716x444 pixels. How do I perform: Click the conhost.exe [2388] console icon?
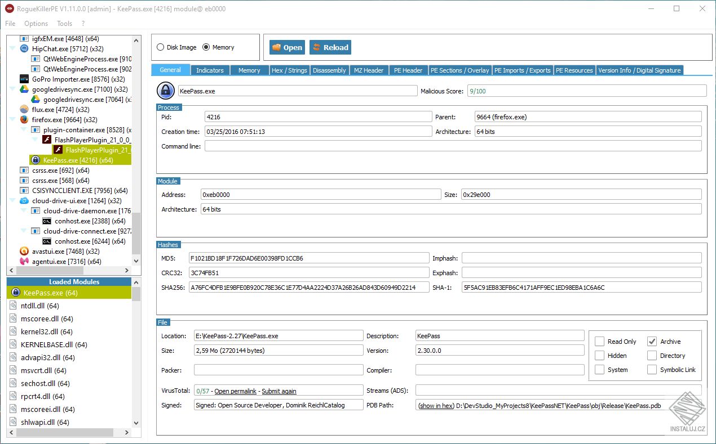click(x=47, y=221)
